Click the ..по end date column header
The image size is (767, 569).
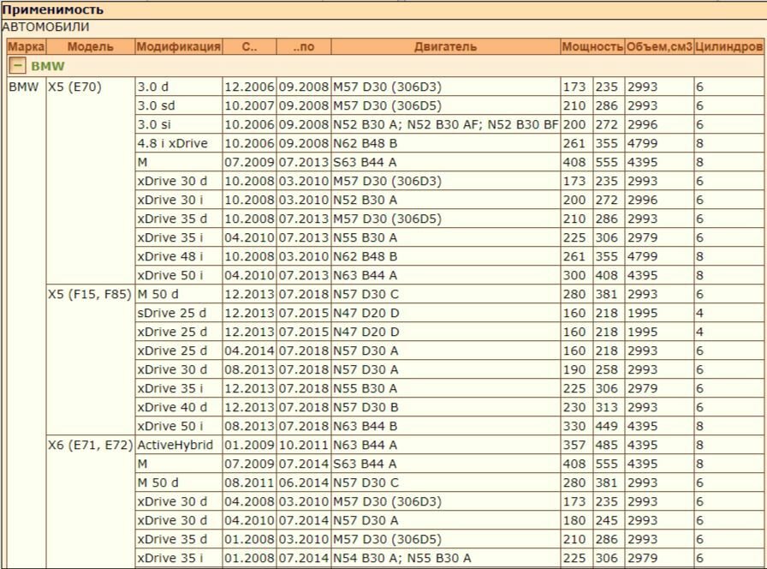304,47
